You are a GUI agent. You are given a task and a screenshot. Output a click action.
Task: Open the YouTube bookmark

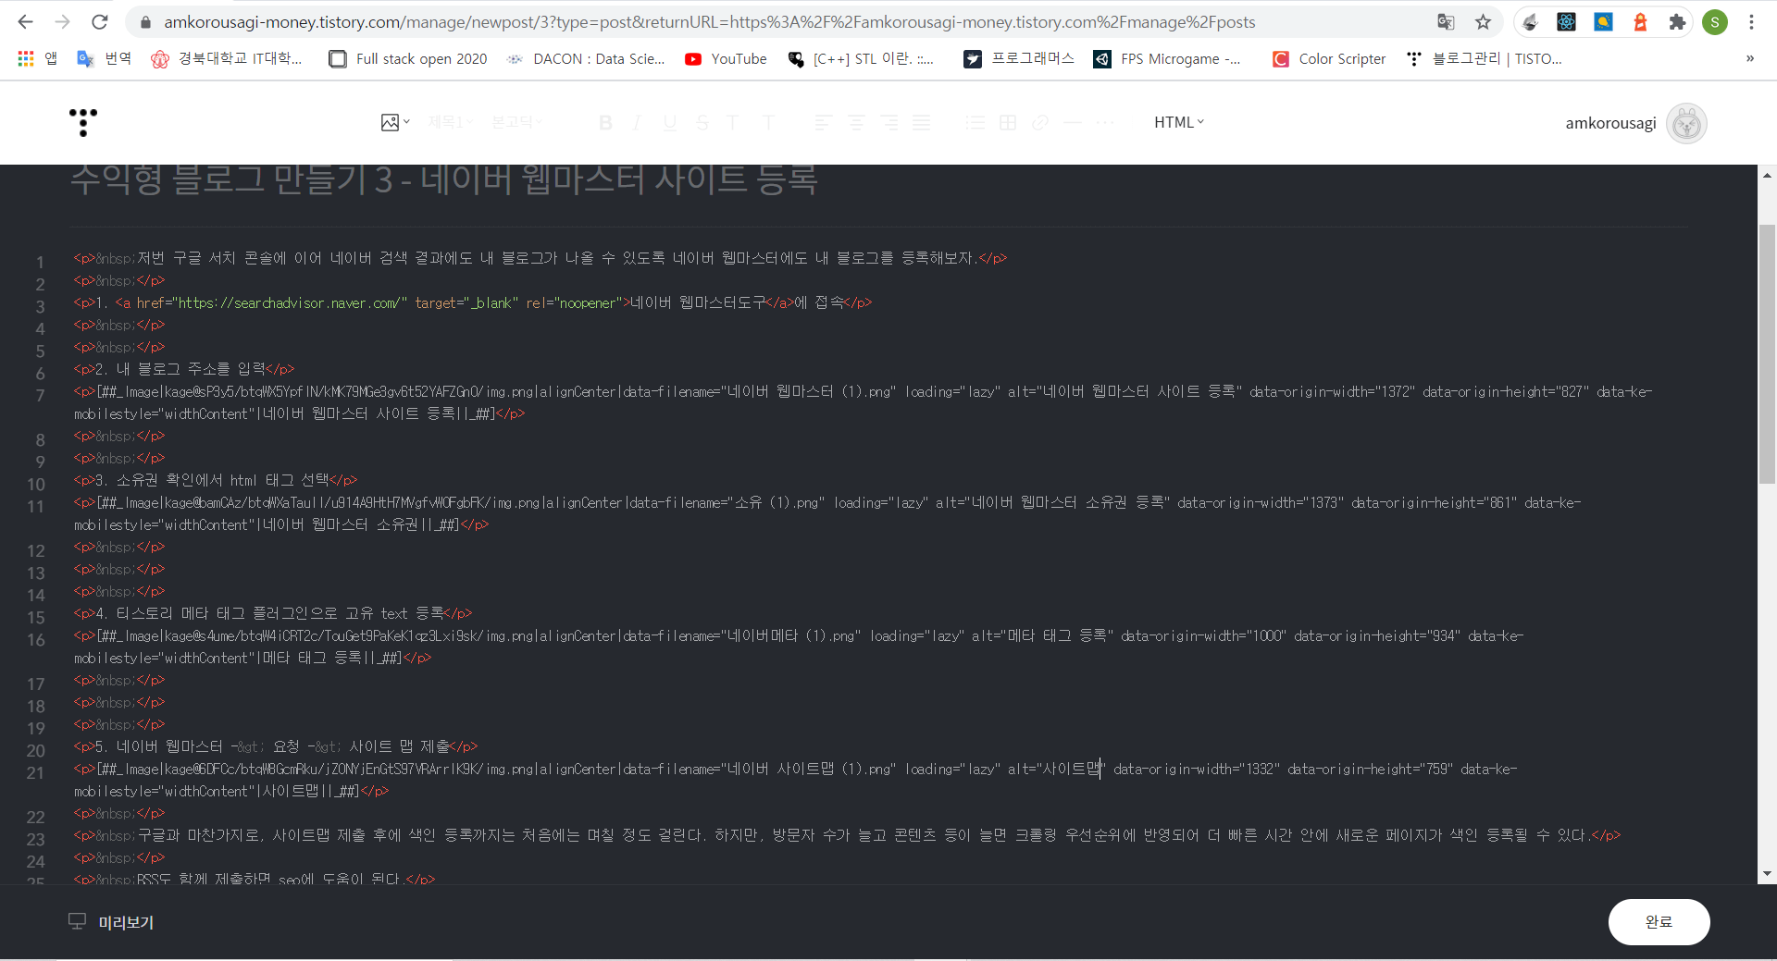pos(726,59)
